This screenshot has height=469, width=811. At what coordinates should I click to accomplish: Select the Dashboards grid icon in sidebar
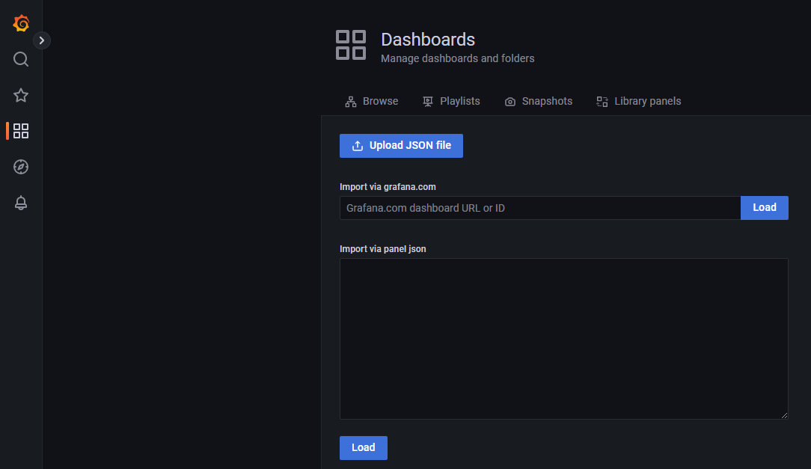pos(21,131)
